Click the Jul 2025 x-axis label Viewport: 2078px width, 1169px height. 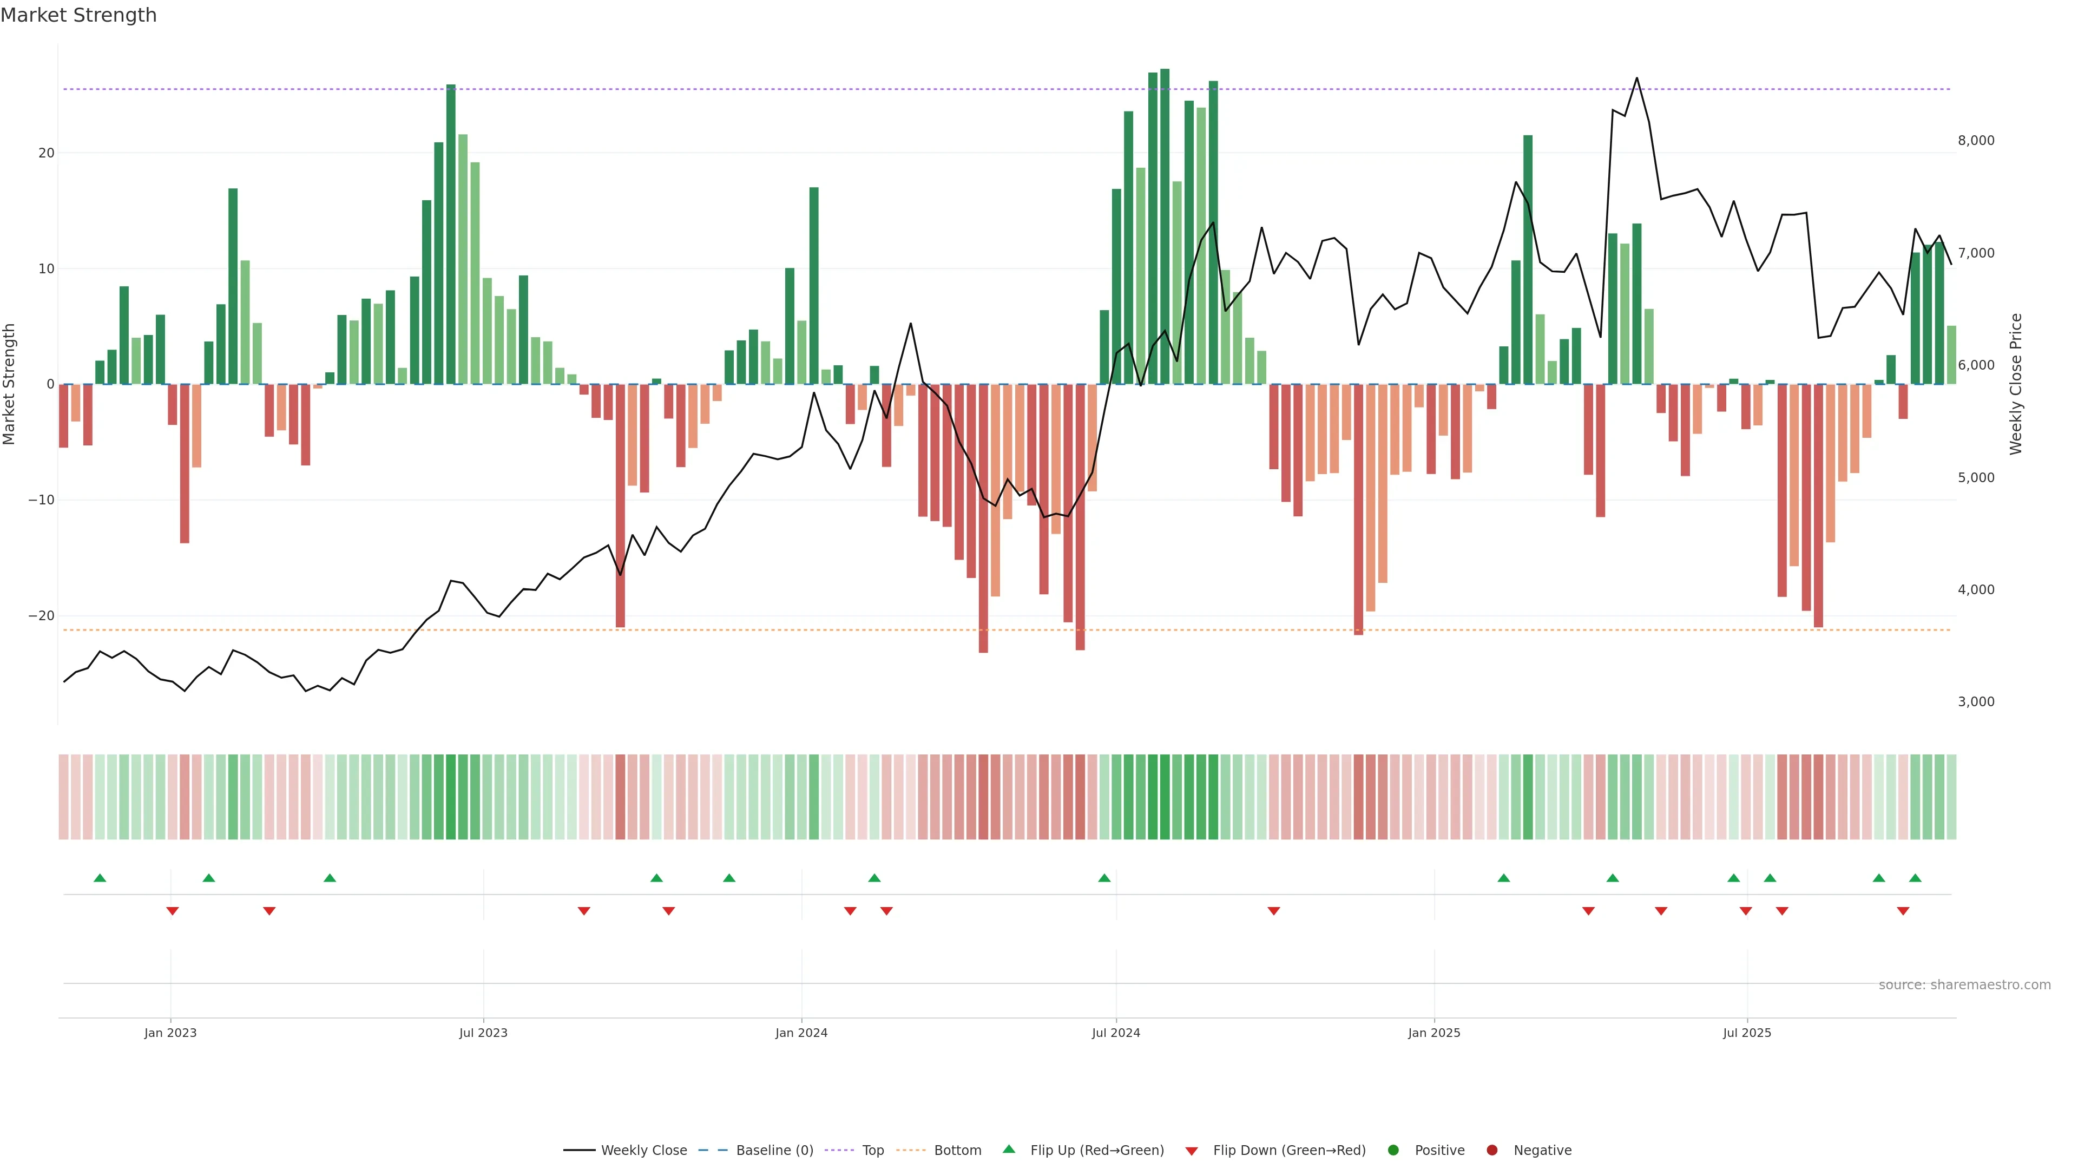pyautogui.click(x=1746, y=1033)
